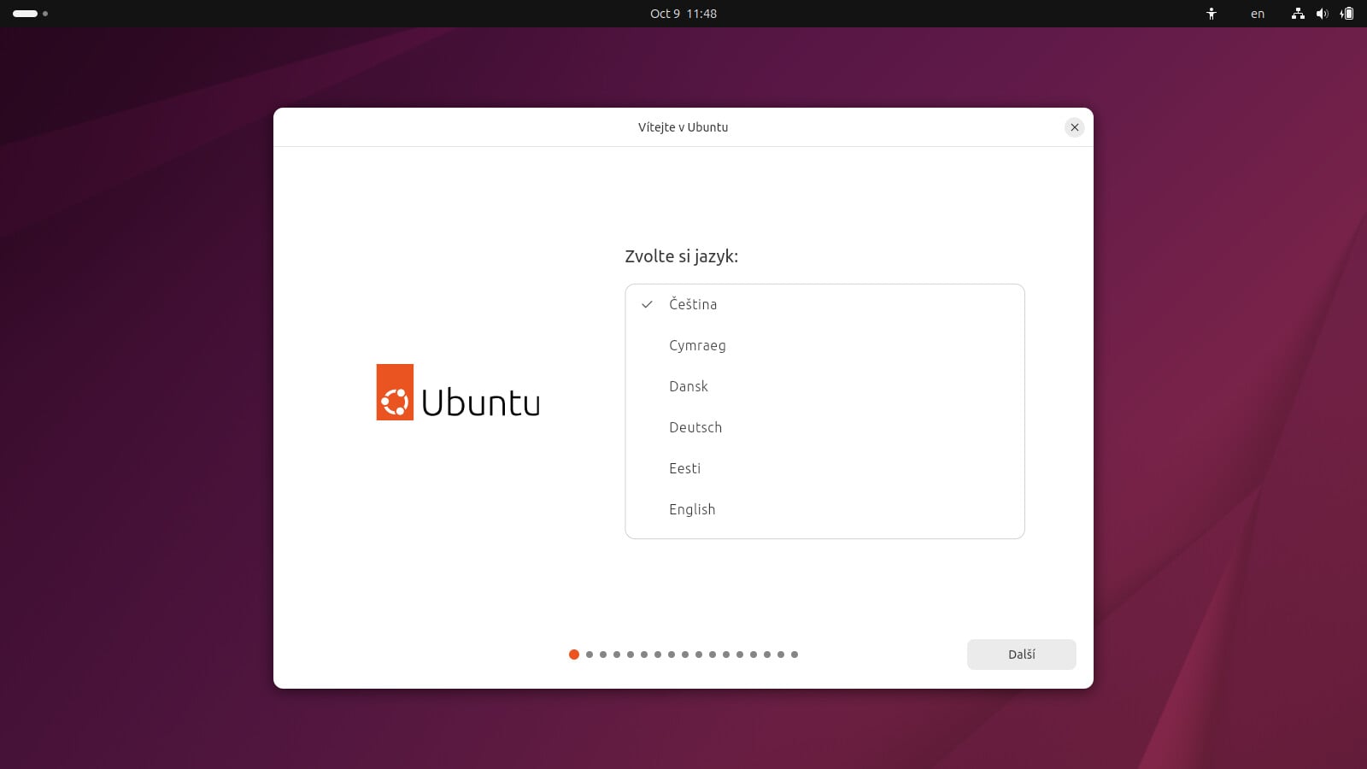
Task: Click the battery status icon
Action: click(x=1347, y=14)
